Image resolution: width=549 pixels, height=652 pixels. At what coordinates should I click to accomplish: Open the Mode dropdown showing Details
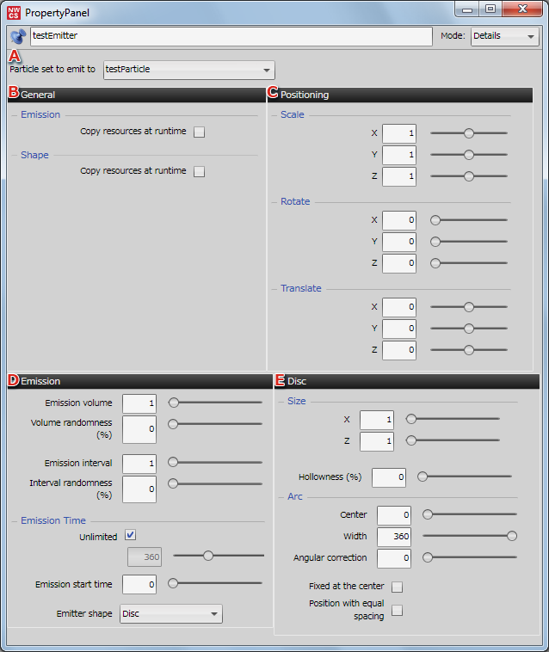coord(504,36)
